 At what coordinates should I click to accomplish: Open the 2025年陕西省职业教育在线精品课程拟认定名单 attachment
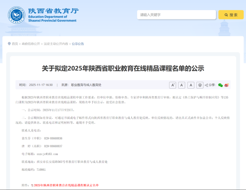[x=66, y=185]
